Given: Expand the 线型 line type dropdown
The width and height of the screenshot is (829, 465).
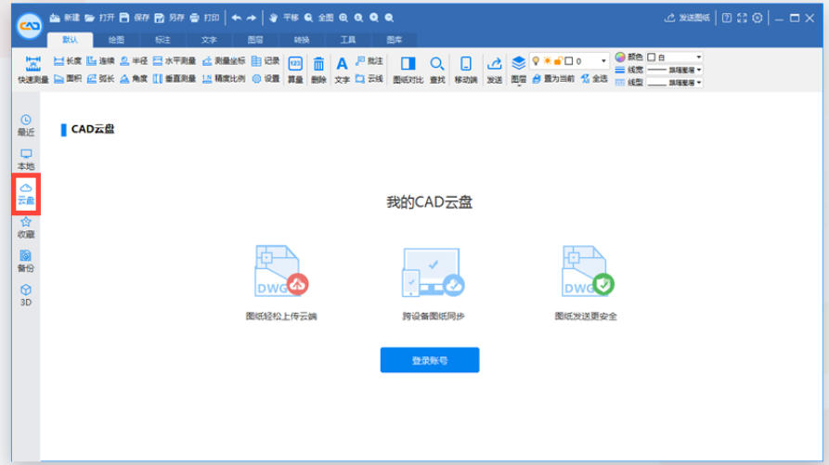Looking at the screenshot, I should 699,83.
